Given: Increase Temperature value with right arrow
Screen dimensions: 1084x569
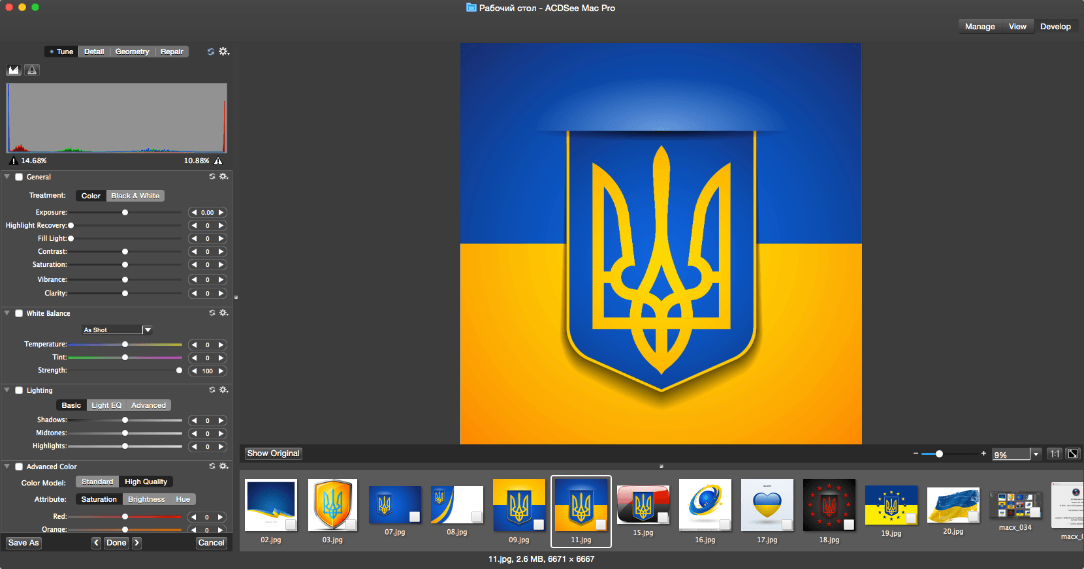Looking at the screenshot, I should 221,345.
